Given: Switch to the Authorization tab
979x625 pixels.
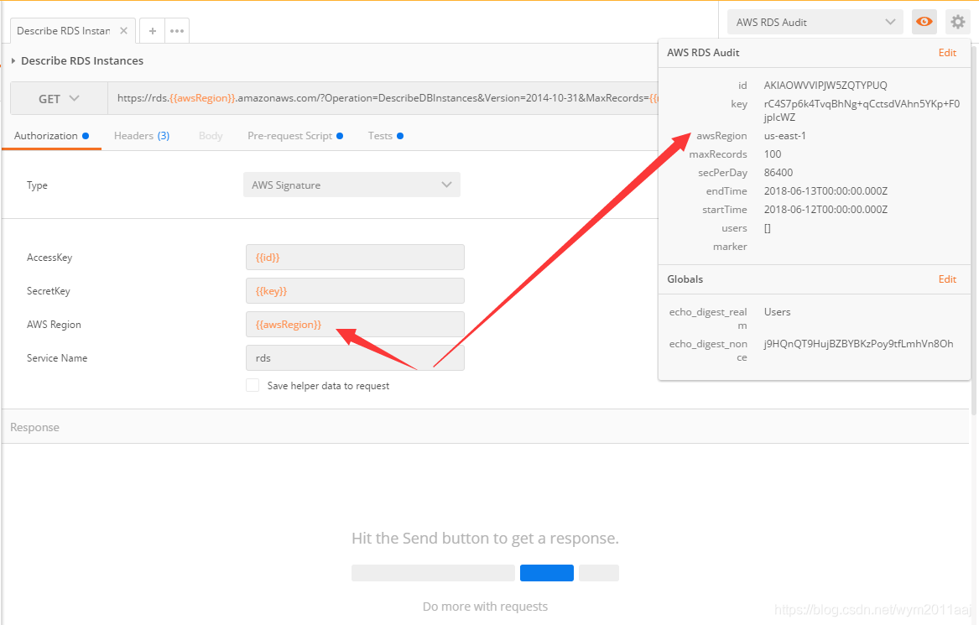Looking at the screenshot, I should pyautogui.click(x=51, y=136).
